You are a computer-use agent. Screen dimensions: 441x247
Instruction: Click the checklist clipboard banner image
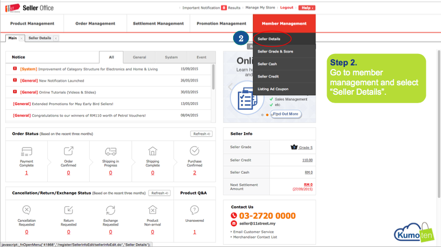pos(247,98)
